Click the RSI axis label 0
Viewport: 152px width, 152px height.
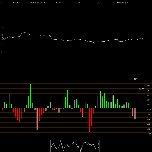[2, 52]
